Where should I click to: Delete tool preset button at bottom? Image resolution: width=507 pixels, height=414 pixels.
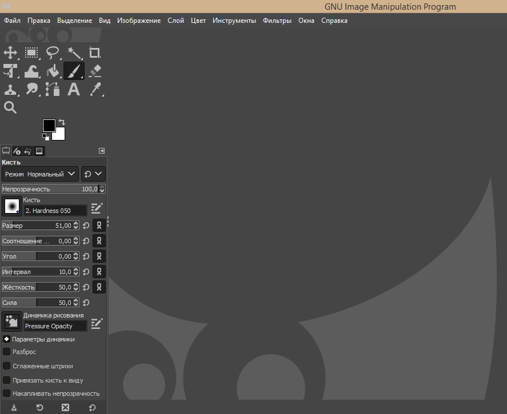[66, 408]
